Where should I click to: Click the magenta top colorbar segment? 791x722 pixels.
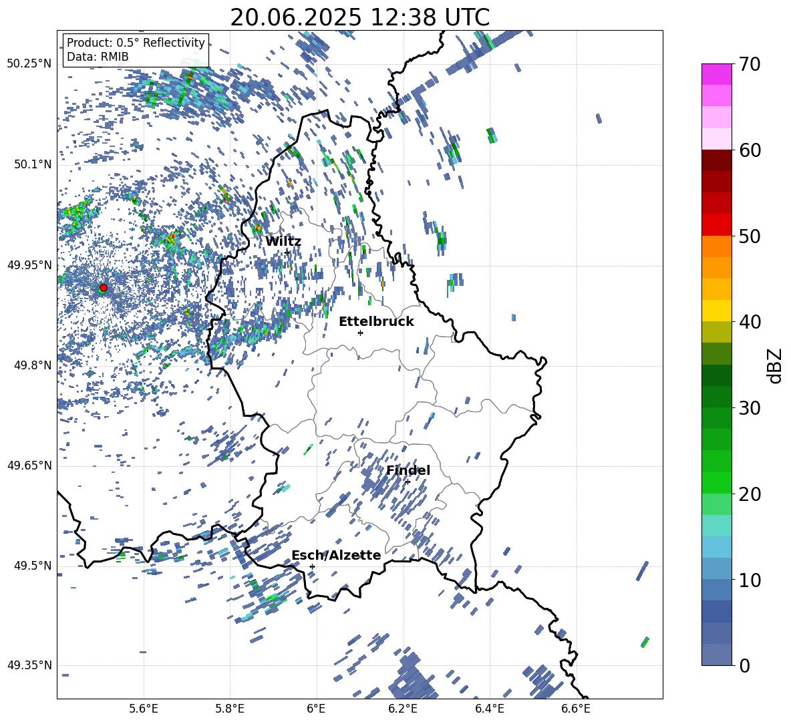[716, 74]
